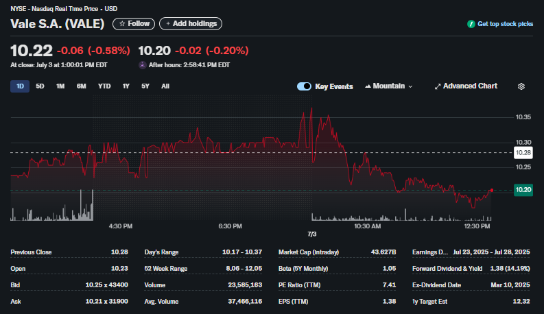The image size is (544, 314).
Task: Select the 1Y time range
Action: [126, 86]
